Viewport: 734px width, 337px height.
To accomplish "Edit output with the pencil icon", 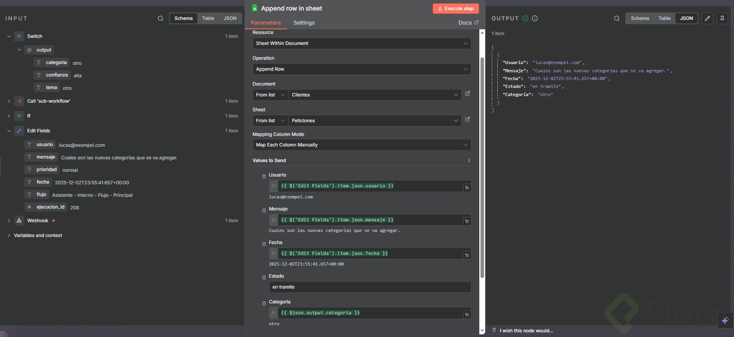I will pyautogui.click(x=707, y=18).
